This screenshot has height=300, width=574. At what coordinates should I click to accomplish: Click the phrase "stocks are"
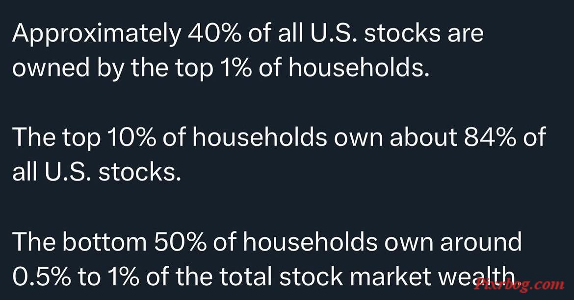point(424,34)
